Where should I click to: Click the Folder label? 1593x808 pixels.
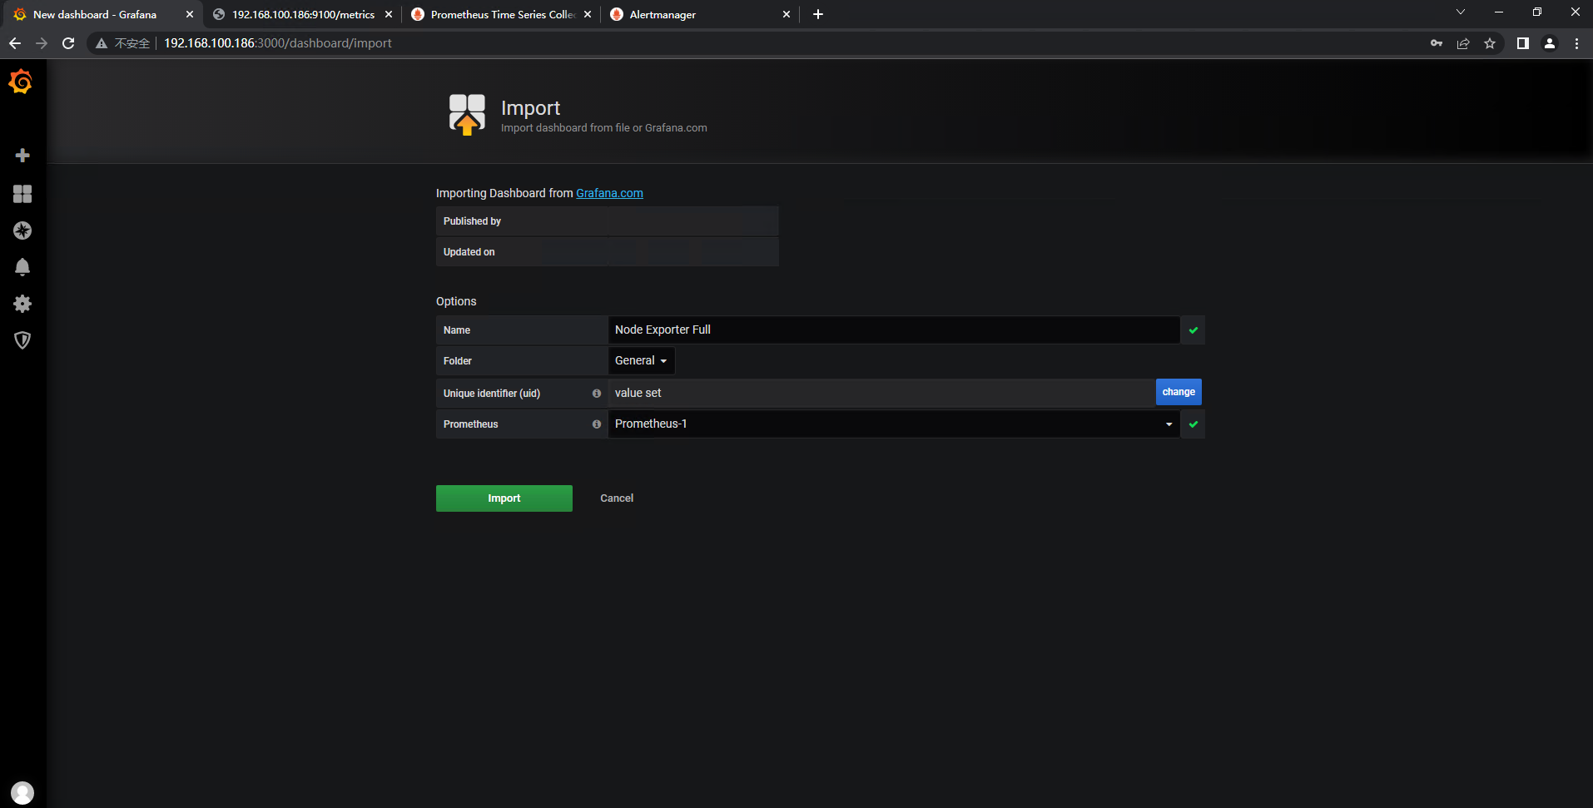click(x=458, y=361)
